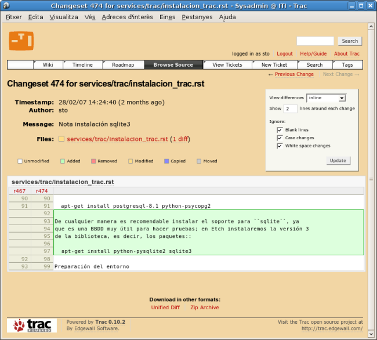Open the Edgewall Software link
Screen dimensions: 377x340
point(96,328)
